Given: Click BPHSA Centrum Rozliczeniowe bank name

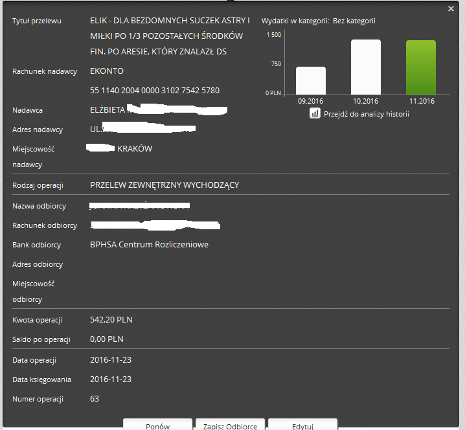Looking at the screenshot, I should click(x=149, y=245).
